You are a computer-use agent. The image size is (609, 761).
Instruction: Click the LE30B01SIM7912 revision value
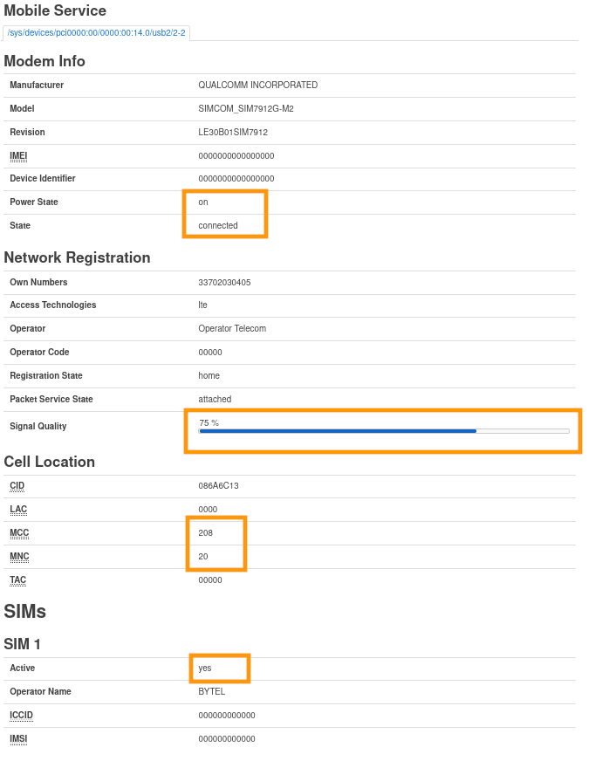pyautogui.click(x=233, y=133)
